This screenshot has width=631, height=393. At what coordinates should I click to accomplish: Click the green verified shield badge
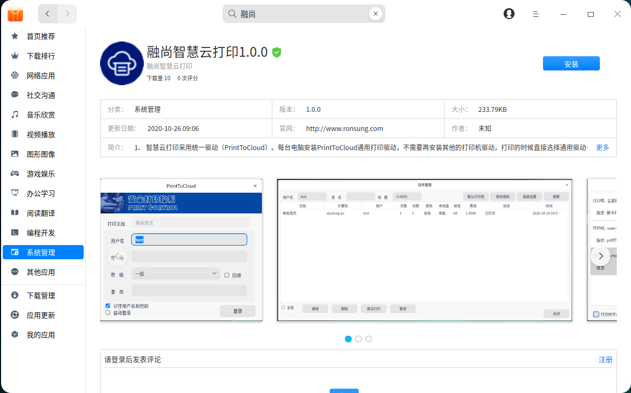click(x=277, y=52)
